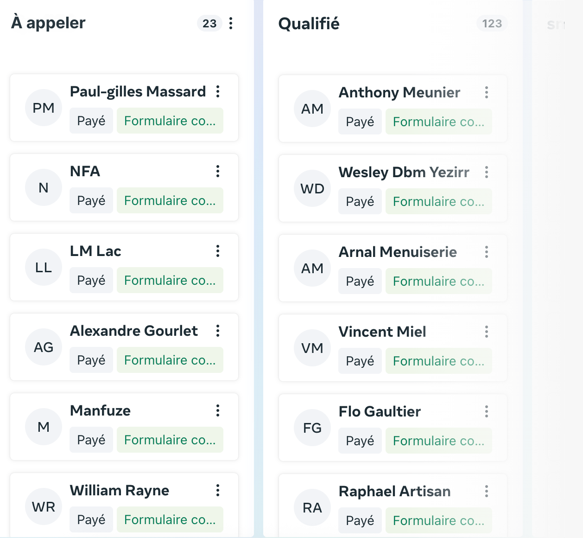Open options menu for Flo Gaultier
Screen dimensions: 583x538
[487, 411]
